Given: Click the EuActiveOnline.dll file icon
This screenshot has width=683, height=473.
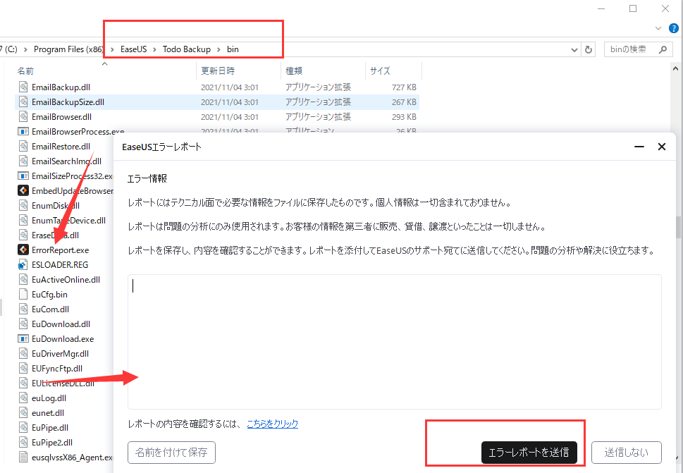Looking at the screenshot, I should [x=23, y=280].
